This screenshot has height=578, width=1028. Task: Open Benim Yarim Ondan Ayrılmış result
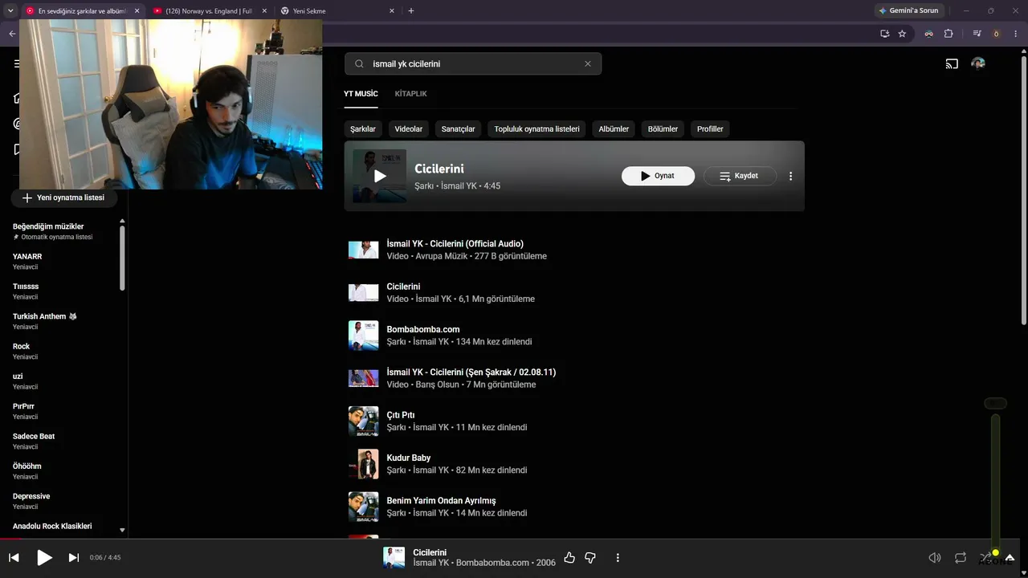pyautogui.click(x=441, y=500)
